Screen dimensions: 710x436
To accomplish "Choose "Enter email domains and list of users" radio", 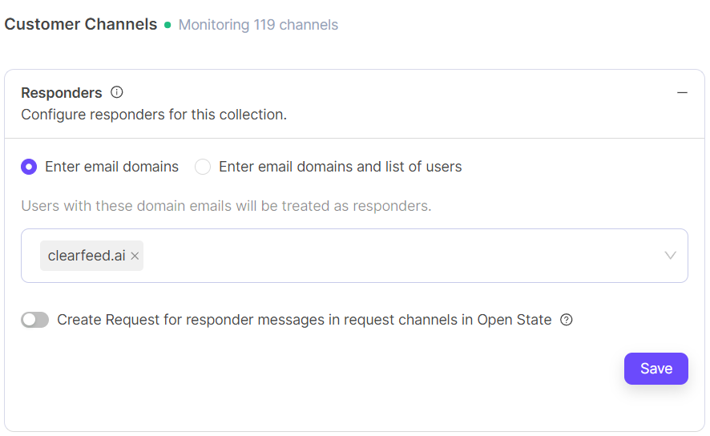I will click(x=203, y=167).
